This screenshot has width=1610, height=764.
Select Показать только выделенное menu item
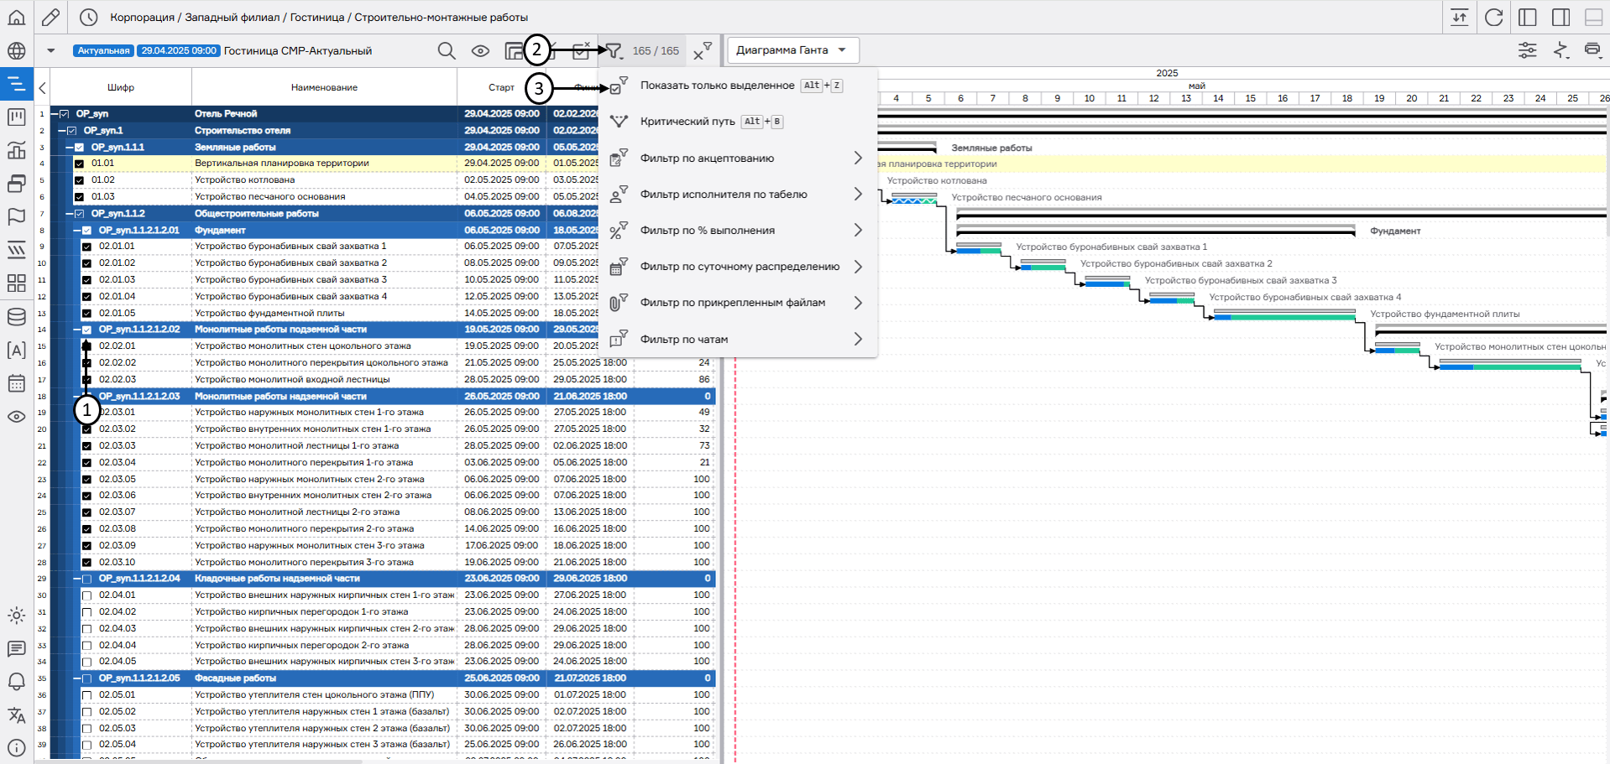point(716,86)
